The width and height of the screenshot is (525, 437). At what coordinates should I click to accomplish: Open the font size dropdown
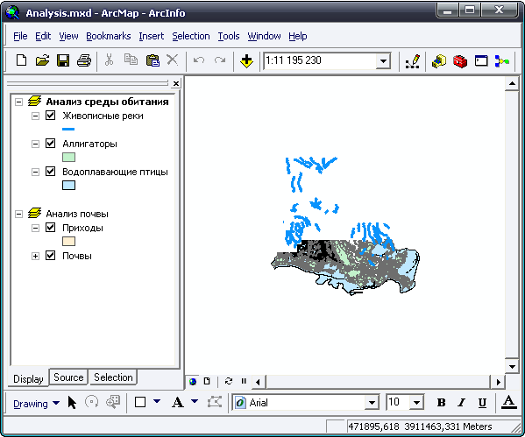416,403
